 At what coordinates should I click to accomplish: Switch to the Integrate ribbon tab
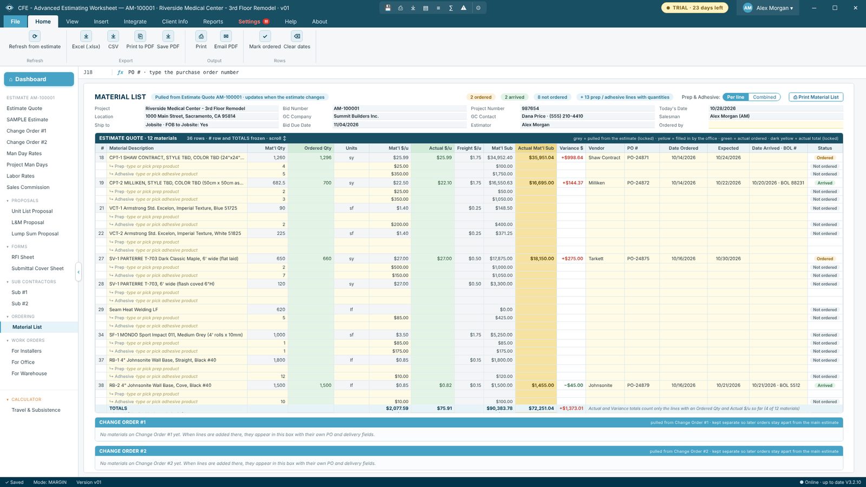click(x=135, y=22)
